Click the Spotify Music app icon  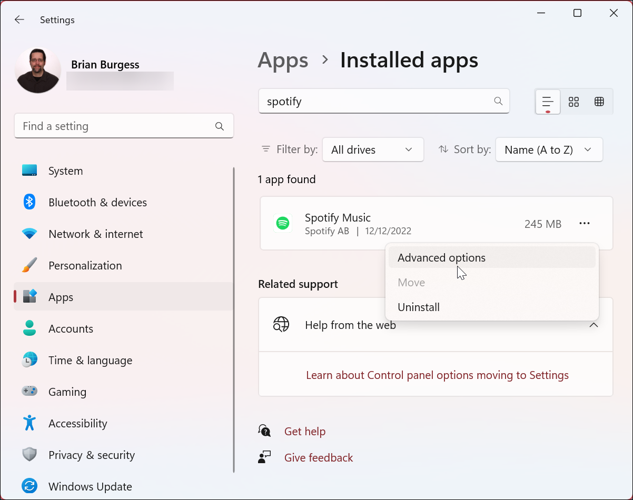[x=283, y=224]
